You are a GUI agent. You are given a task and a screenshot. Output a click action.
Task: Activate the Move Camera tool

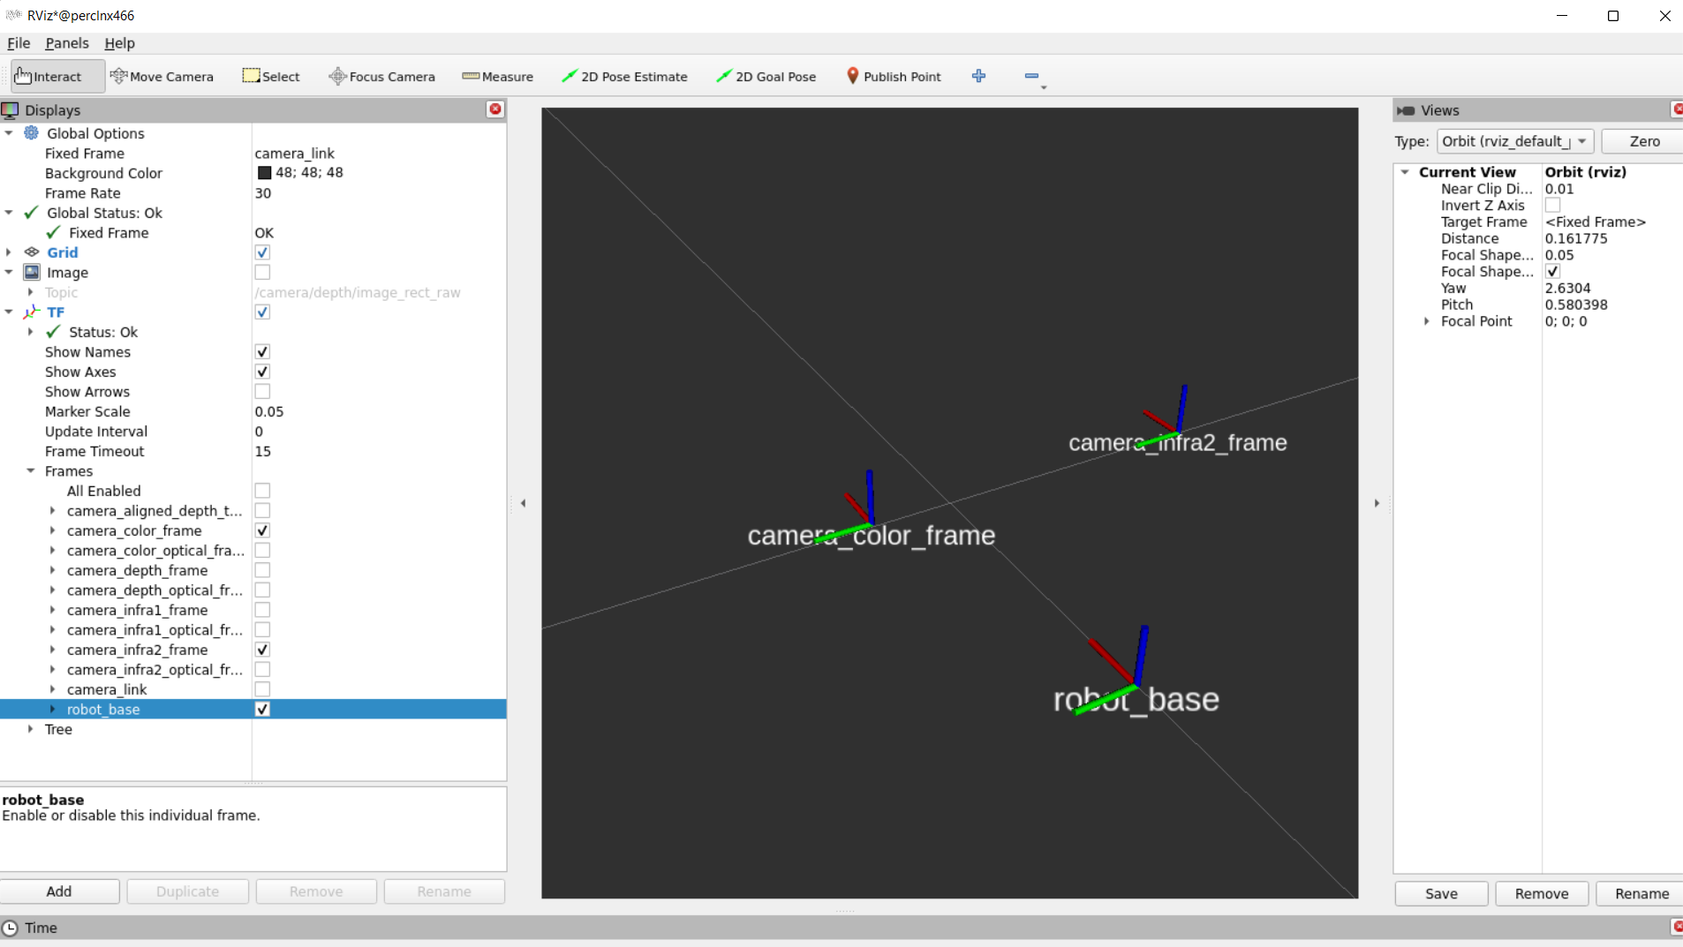[x=162, y=77]
